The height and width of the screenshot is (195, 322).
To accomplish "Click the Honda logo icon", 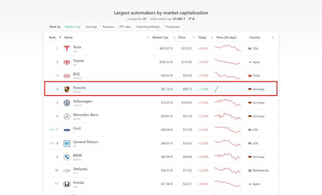I will tap(67, 184).
